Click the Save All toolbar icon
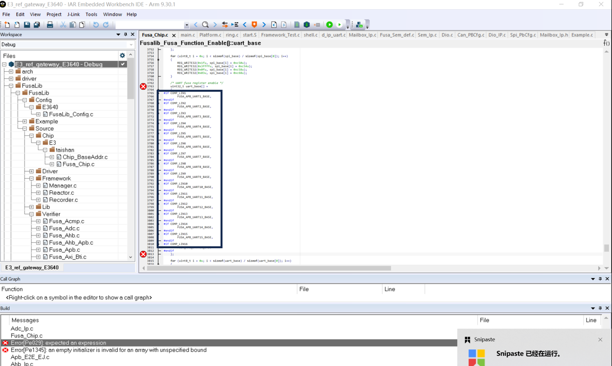The width and height of the screenshot is (612, 366). coord(36,25)
